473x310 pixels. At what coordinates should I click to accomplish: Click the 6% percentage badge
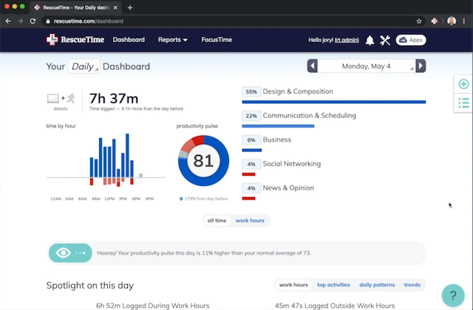pyautogui.click(x=251, y=140)
